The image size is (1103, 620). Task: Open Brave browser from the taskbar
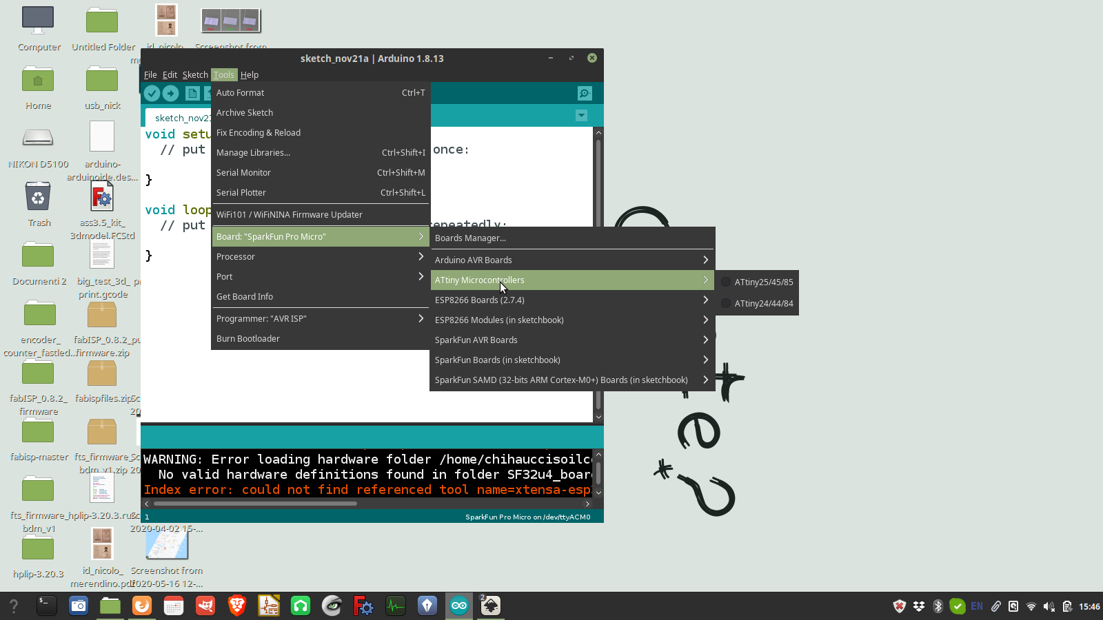click(x=237, y=606)
